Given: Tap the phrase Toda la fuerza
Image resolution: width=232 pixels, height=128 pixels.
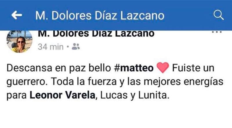Looking at the screenshot, I should tap(84, 81).
